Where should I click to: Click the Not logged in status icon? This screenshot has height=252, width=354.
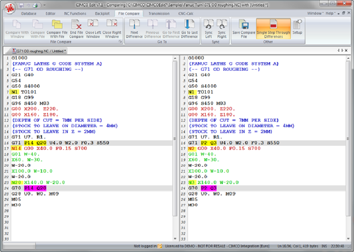(x=160, y=246)
